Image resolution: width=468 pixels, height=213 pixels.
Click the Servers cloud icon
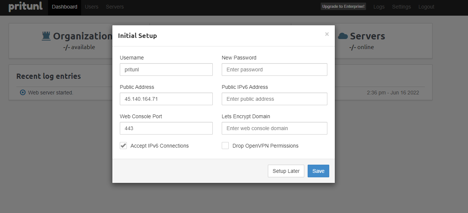pyautogui.click(x=343, y=36)
